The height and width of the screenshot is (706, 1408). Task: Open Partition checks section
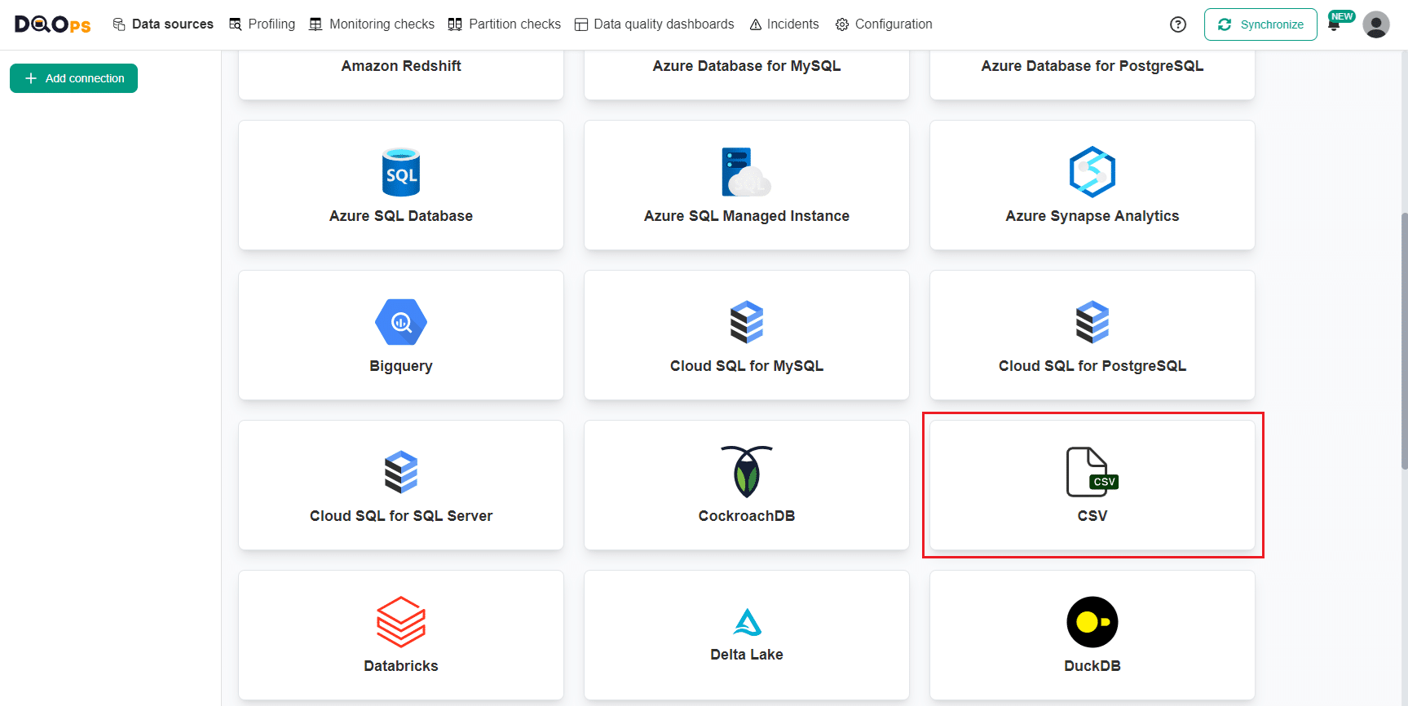pyautogui.click(x=505, y=24)
